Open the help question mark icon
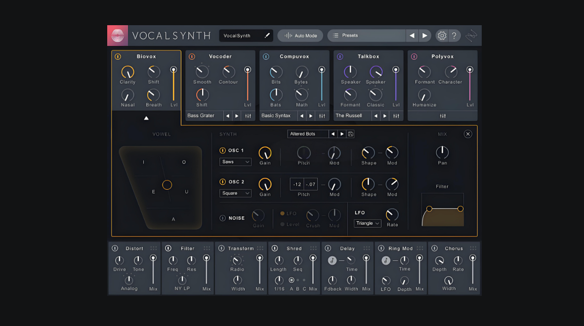The height and width of the screenshot is (326, 584). pos(454,36)
